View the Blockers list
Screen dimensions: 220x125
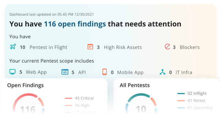coord(190,47)
